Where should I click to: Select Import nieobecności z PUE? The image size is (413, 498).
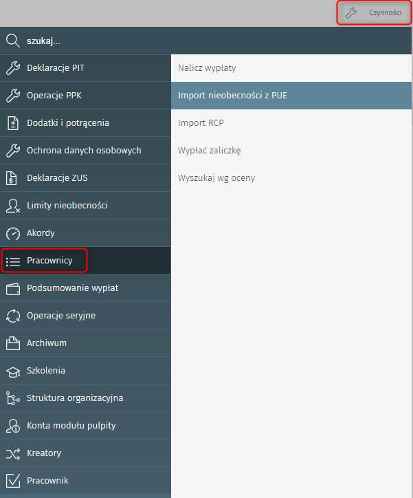[232, 96]
